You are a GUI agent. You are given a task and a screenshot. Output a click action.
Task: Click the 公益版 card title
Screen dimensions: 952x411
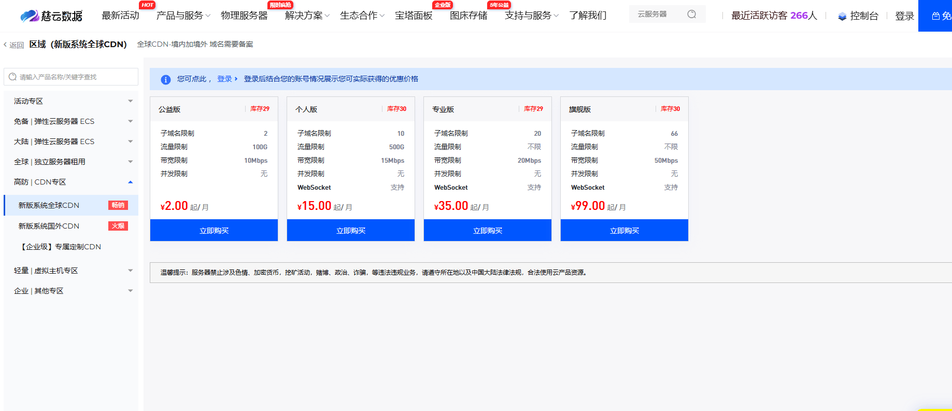pos(169,109)
